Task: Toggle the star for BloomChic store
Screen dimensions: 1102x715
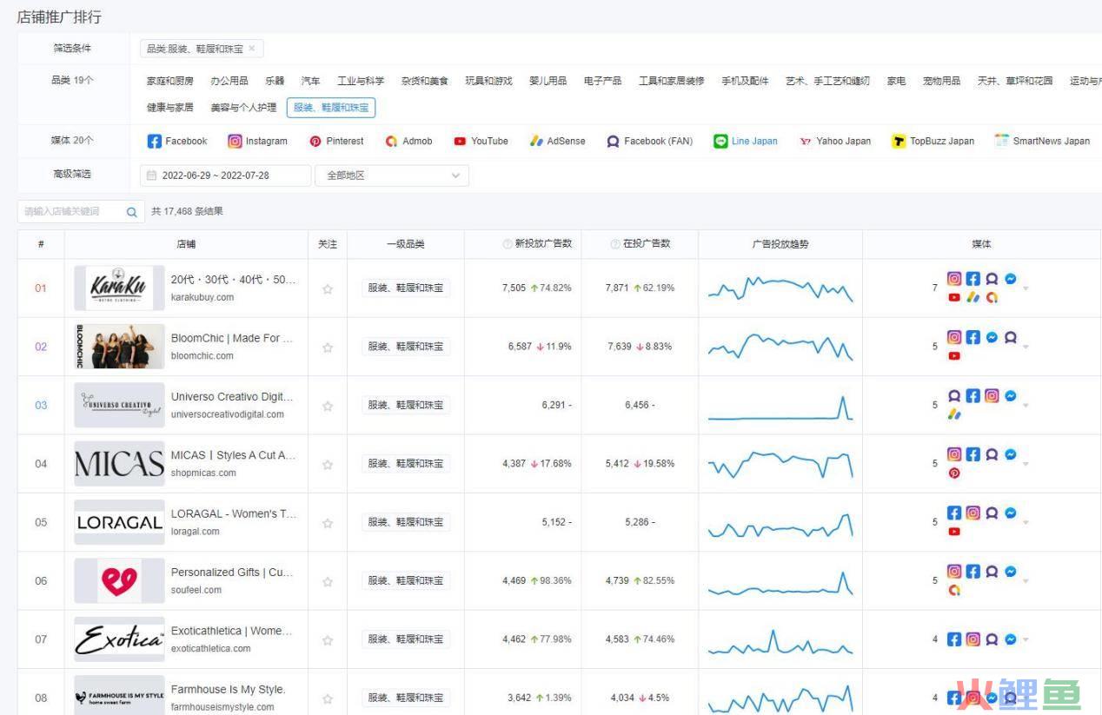Action: 328,348
